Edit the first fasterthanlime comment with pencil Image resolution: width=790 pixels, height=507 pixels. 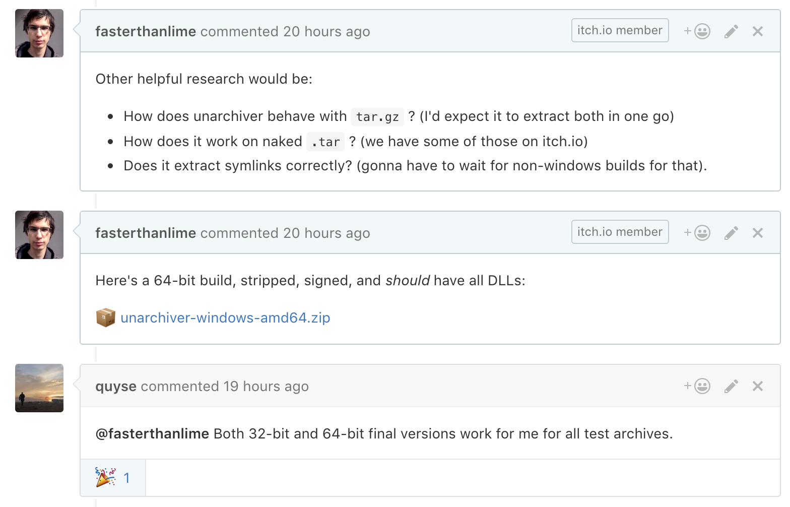pos(731,31)
